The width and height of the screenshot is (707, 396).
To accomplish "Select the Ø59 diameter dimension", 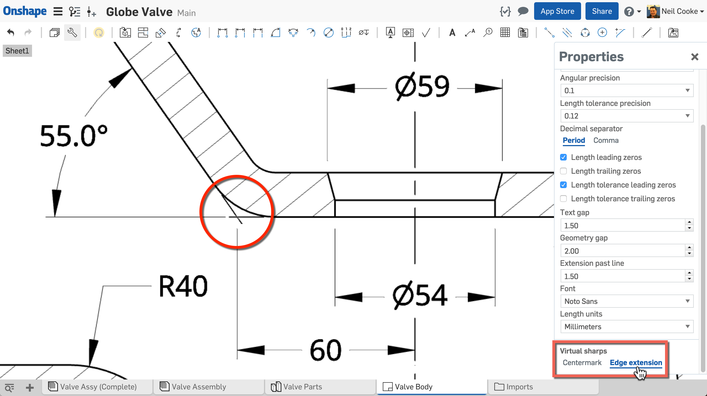I will (x=422, y=86).
